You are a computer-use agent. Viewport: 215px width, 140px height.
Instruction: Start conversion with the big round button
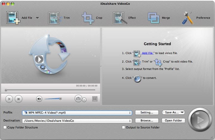point(200,120)
